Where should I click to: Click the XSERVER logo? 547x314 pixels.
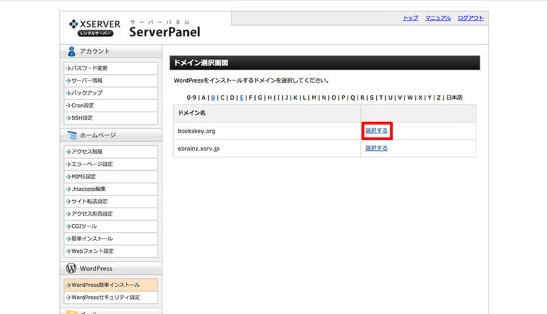95,28
